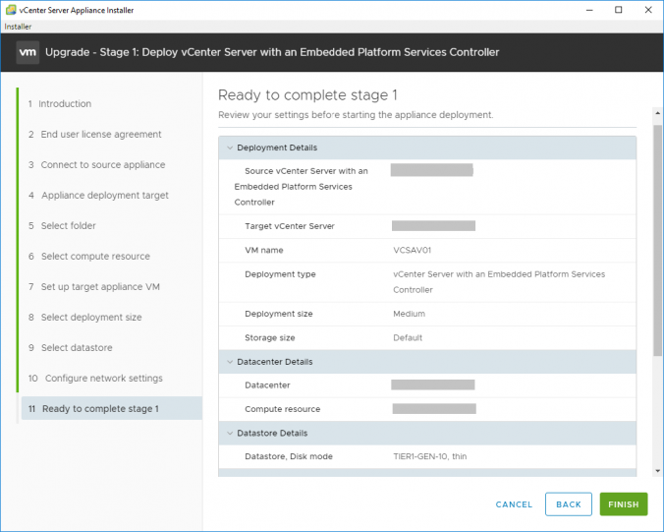664x532 pixels.
Task: Select step 11 Ready to complete stage 1
Action: click(112, 409)
